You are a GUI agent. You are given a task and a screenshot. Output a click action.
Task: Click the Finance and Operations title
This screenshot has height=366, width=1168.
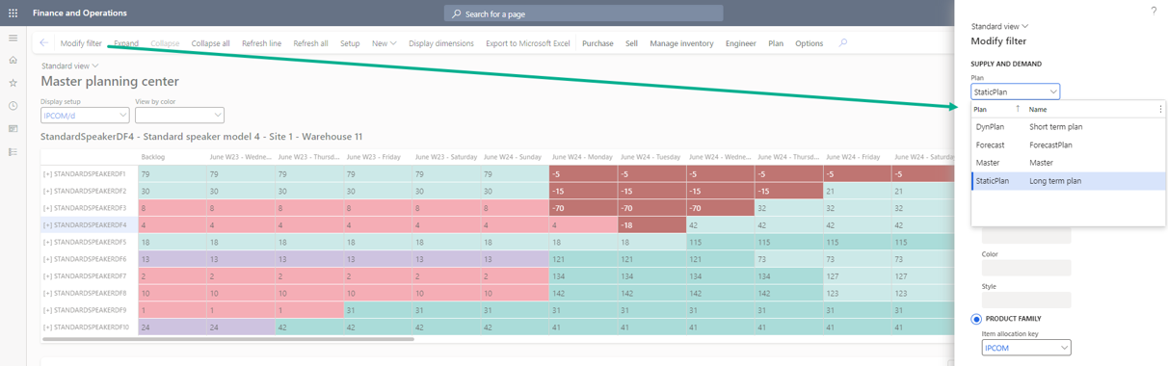coord(80,13)
